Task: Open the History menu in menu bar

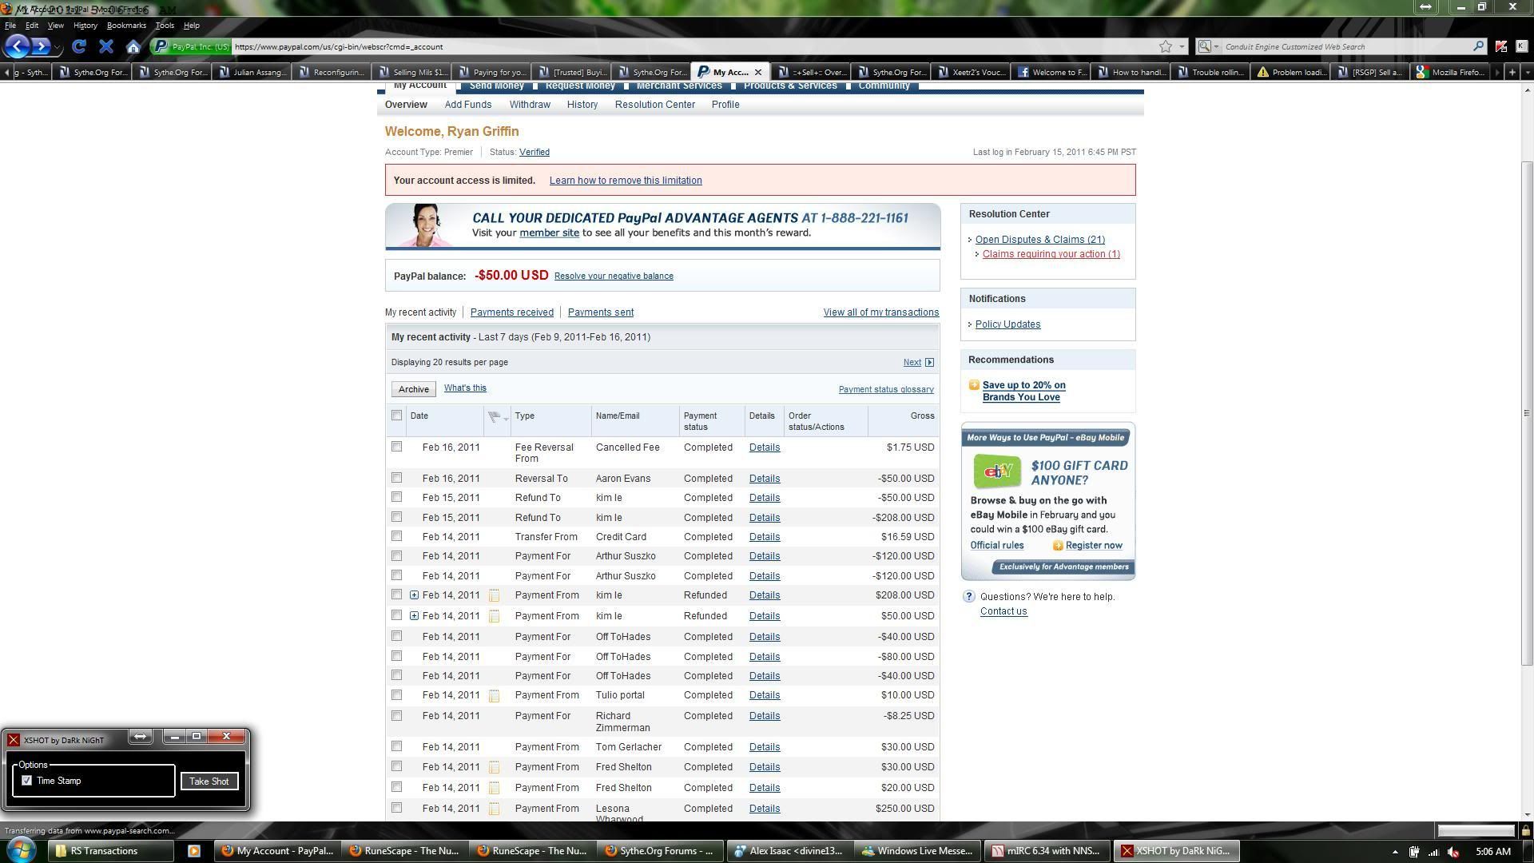Action: click(x=85, y=26)
